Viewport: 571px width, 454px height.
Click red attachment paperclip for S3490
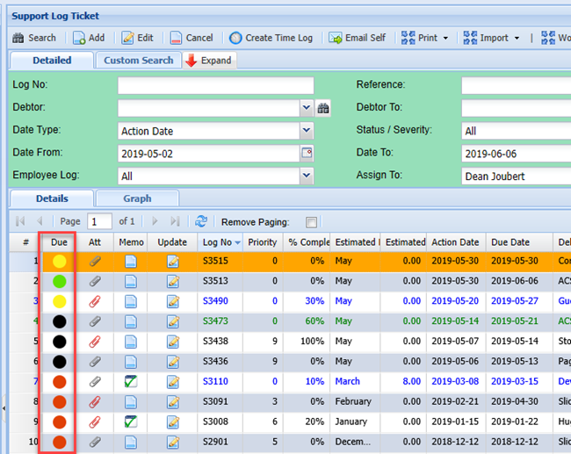tap(95, 300)
